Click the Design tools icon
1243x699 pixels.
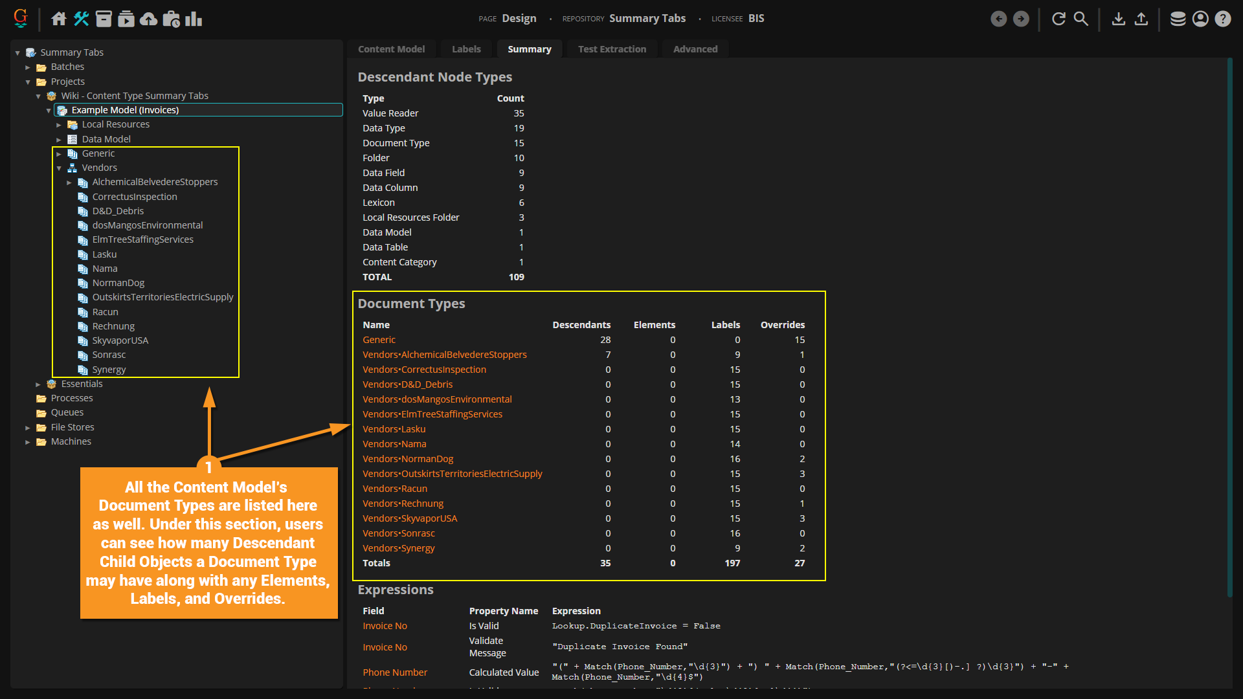[x=81, y=19]
